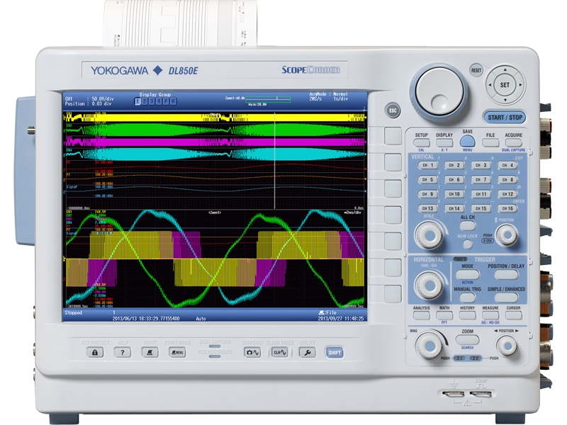This screenshot has width=567, height=425.
Task: Click the MANUAL TRIG key
Action: coord(468,297)
